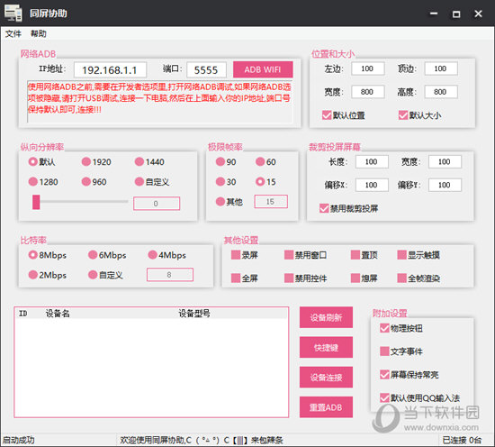Click the 设备刷新 button
495x447 pixels.
point(326,317)
